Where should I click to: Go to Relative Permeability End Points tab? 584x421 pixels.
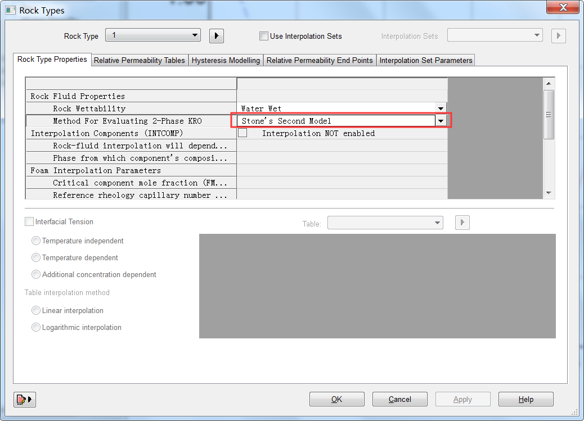coord(320,60)
